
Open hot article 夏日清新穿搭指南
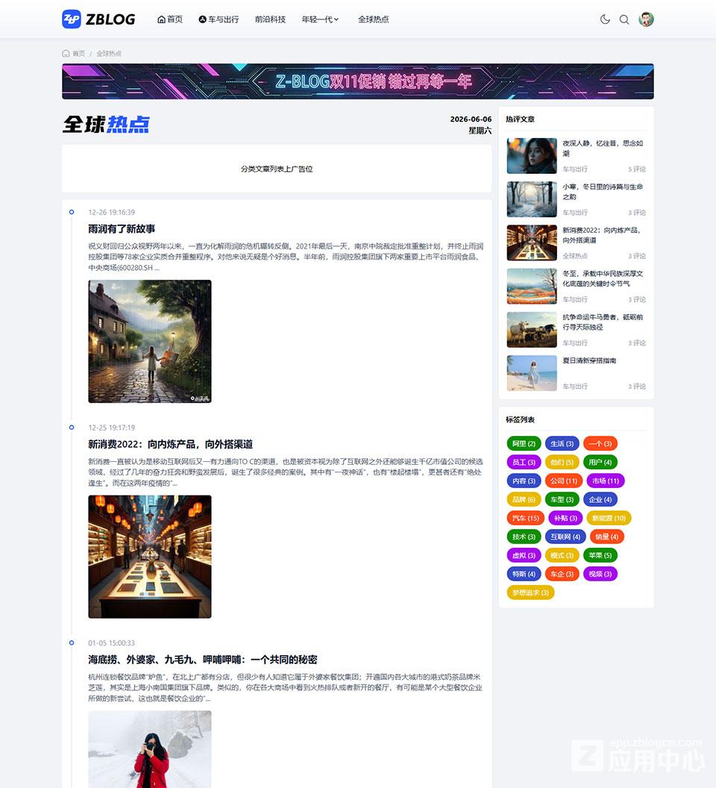click(x=589, y=360)
